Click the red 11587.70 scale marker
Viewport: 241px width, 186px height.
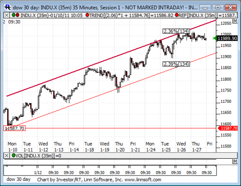228,128
